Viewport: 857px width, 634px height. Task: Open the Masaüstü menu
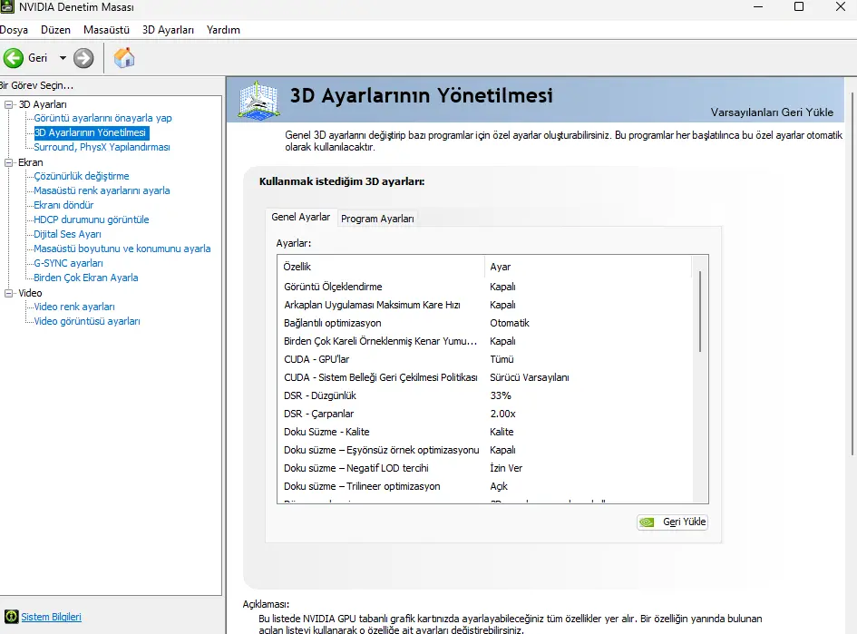(107, 30)
